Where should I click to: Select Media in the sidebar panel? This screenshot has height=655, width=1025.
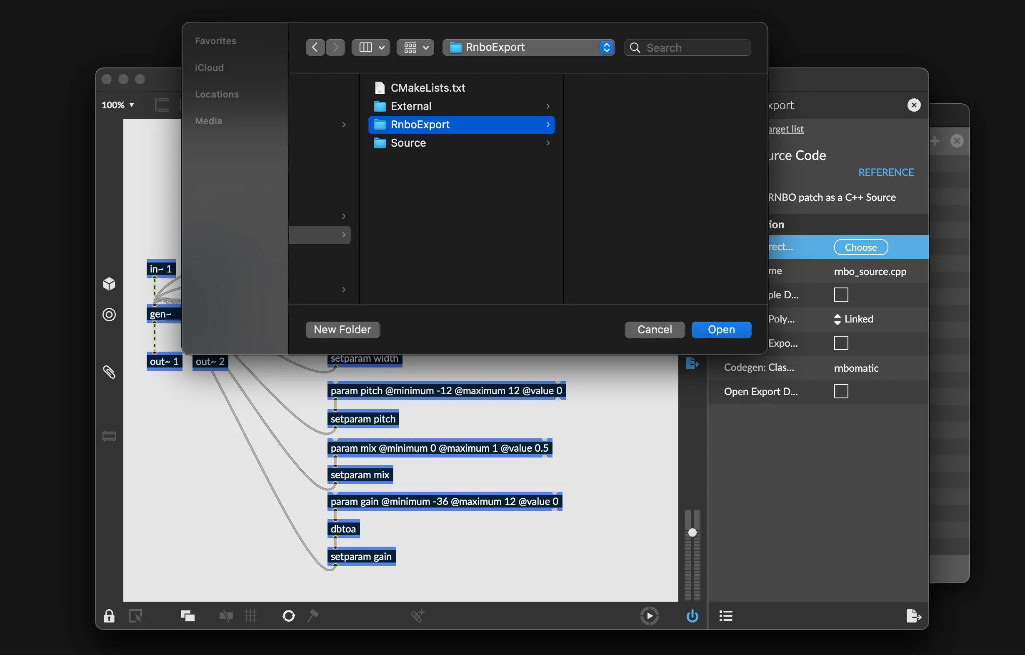click(x=207, y=120)
